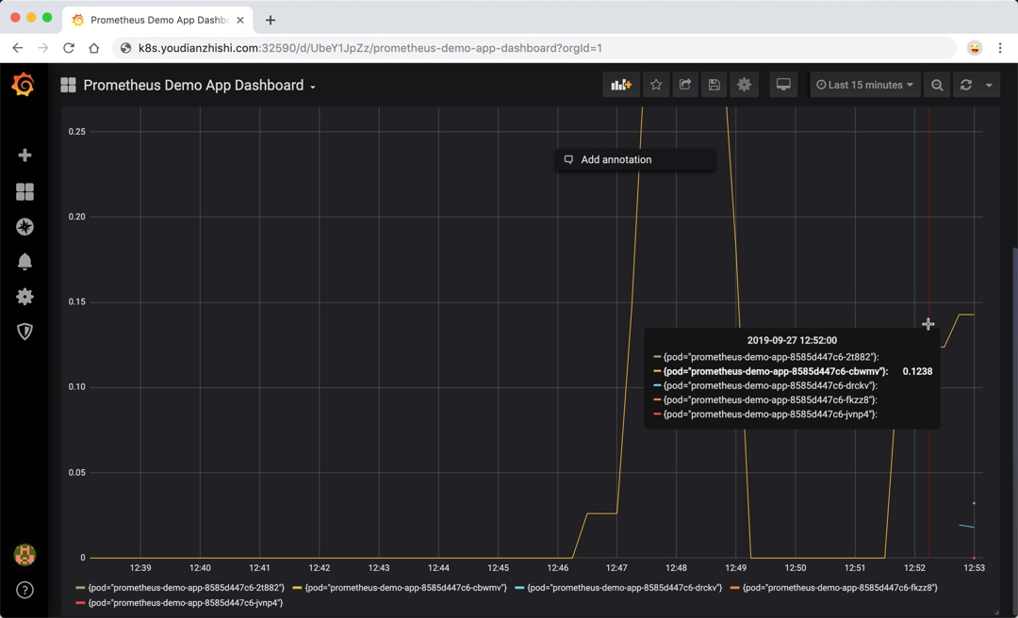Click the green color marker for pod 2t882
This screenshot has width=1018, height=618.
pyautogui.click(x=77, y=587)
